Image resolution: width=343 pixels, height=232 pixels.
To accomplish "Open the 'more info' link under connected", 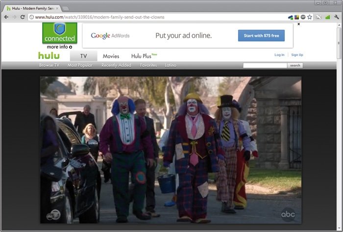I will 59,47.
